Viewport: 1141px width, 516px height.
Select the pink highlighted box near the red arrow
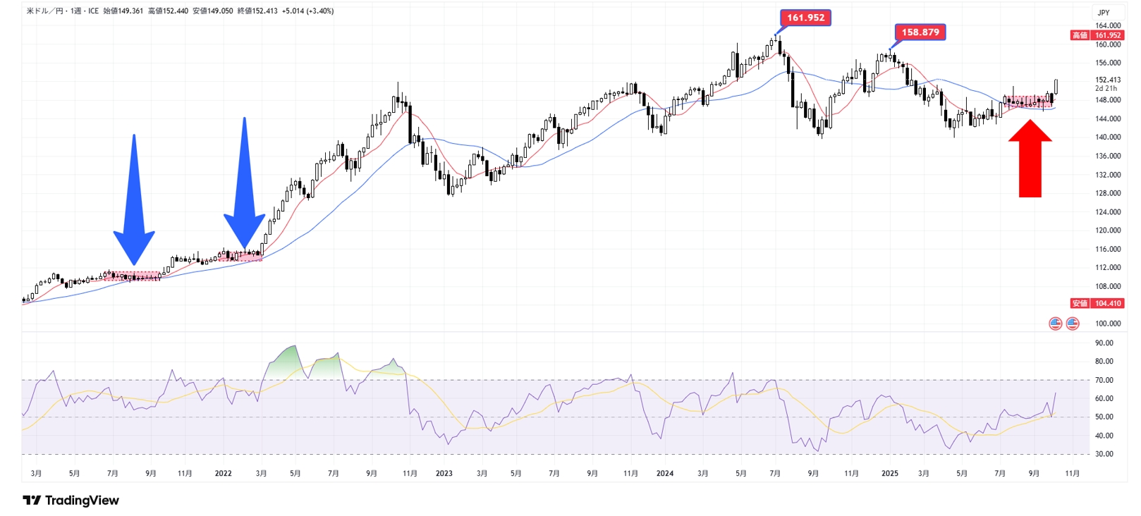(1027, 102)
